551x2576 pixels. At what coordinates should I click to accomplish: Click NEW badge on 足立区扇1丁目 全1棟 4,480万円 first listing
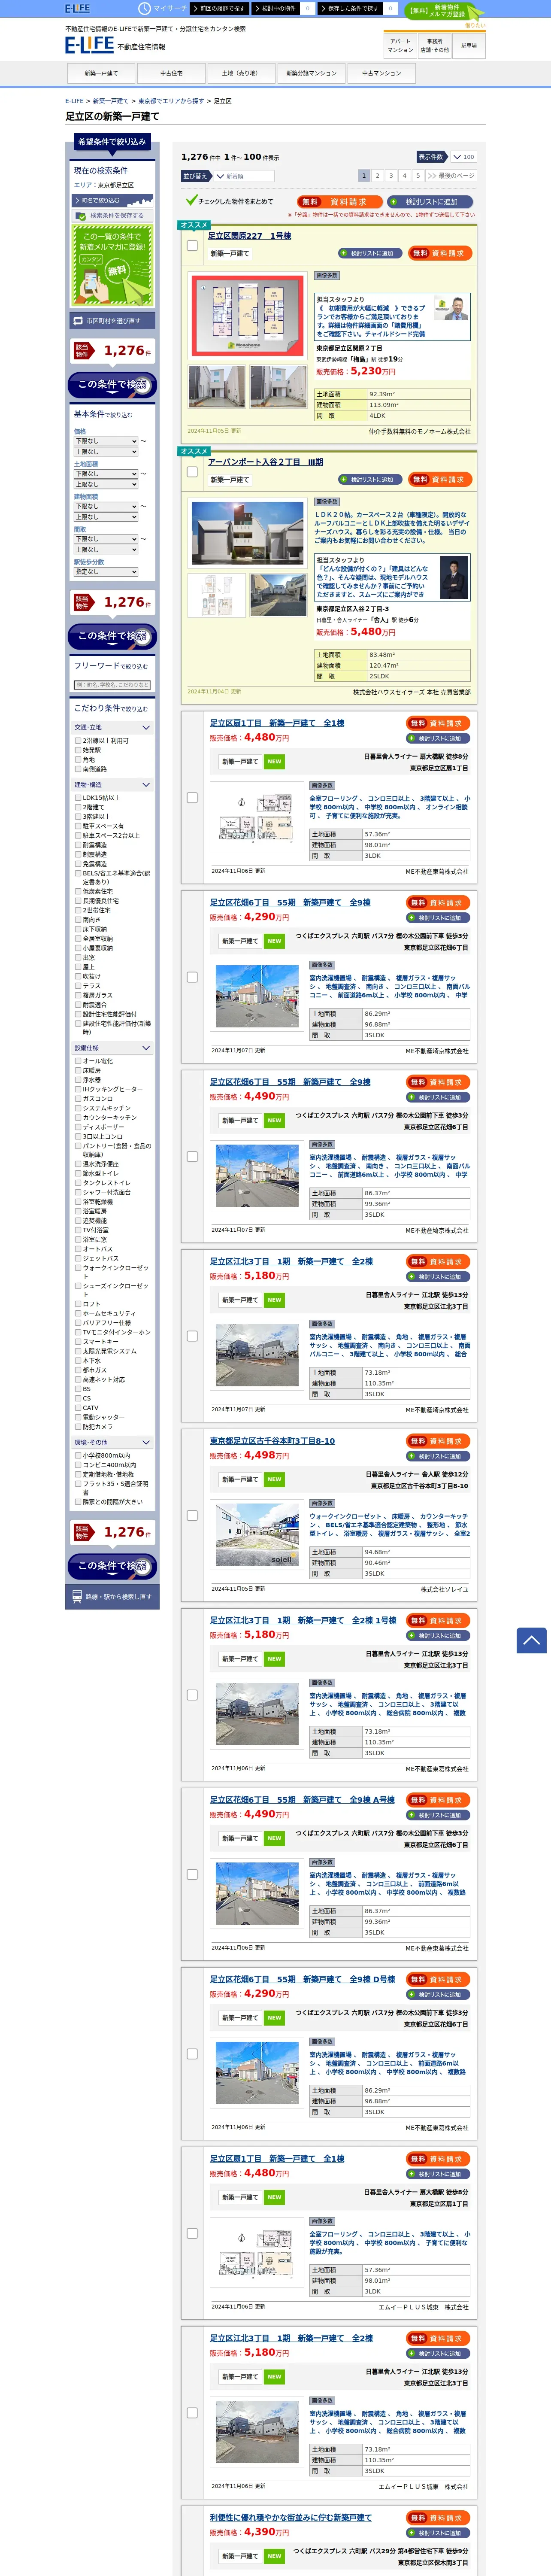click(274, 761)
